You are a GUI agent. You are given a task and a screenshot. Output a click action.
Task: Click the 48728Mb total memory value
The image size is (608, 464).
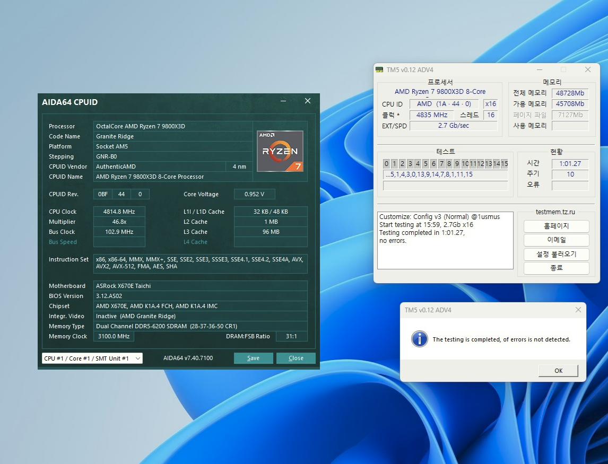[570, 93]
